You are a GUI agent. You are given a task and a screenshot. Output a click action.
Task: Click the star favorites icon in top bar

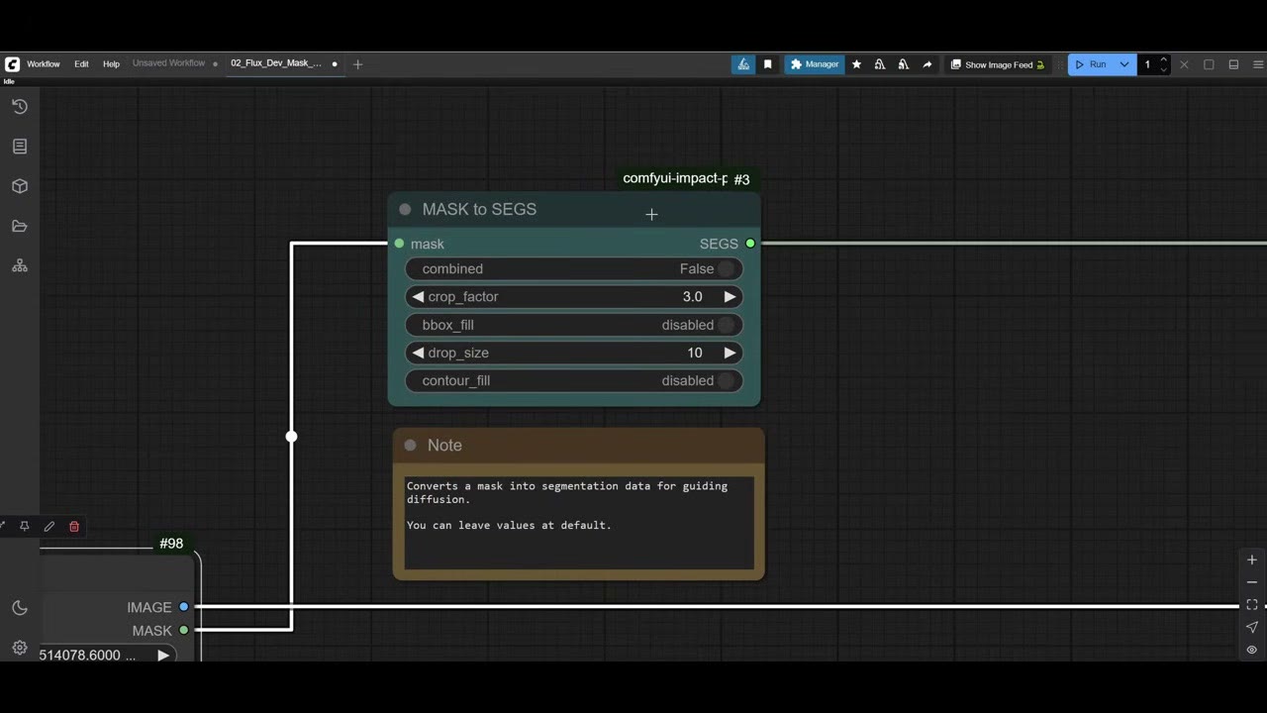(856, 64)
